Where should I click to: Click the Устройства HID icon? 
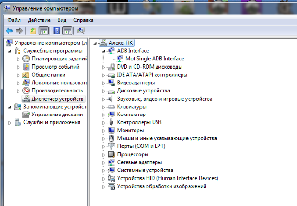pyautogui.click(x=111, y=178)
